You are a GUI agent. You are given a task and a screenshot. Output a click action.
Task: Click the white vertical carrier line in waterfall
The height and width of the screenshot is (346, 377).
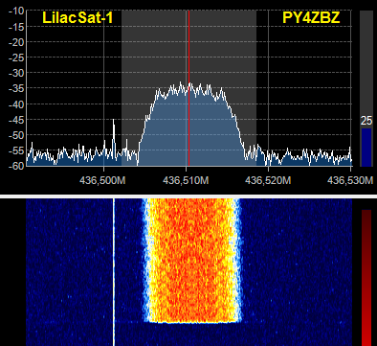114,272
